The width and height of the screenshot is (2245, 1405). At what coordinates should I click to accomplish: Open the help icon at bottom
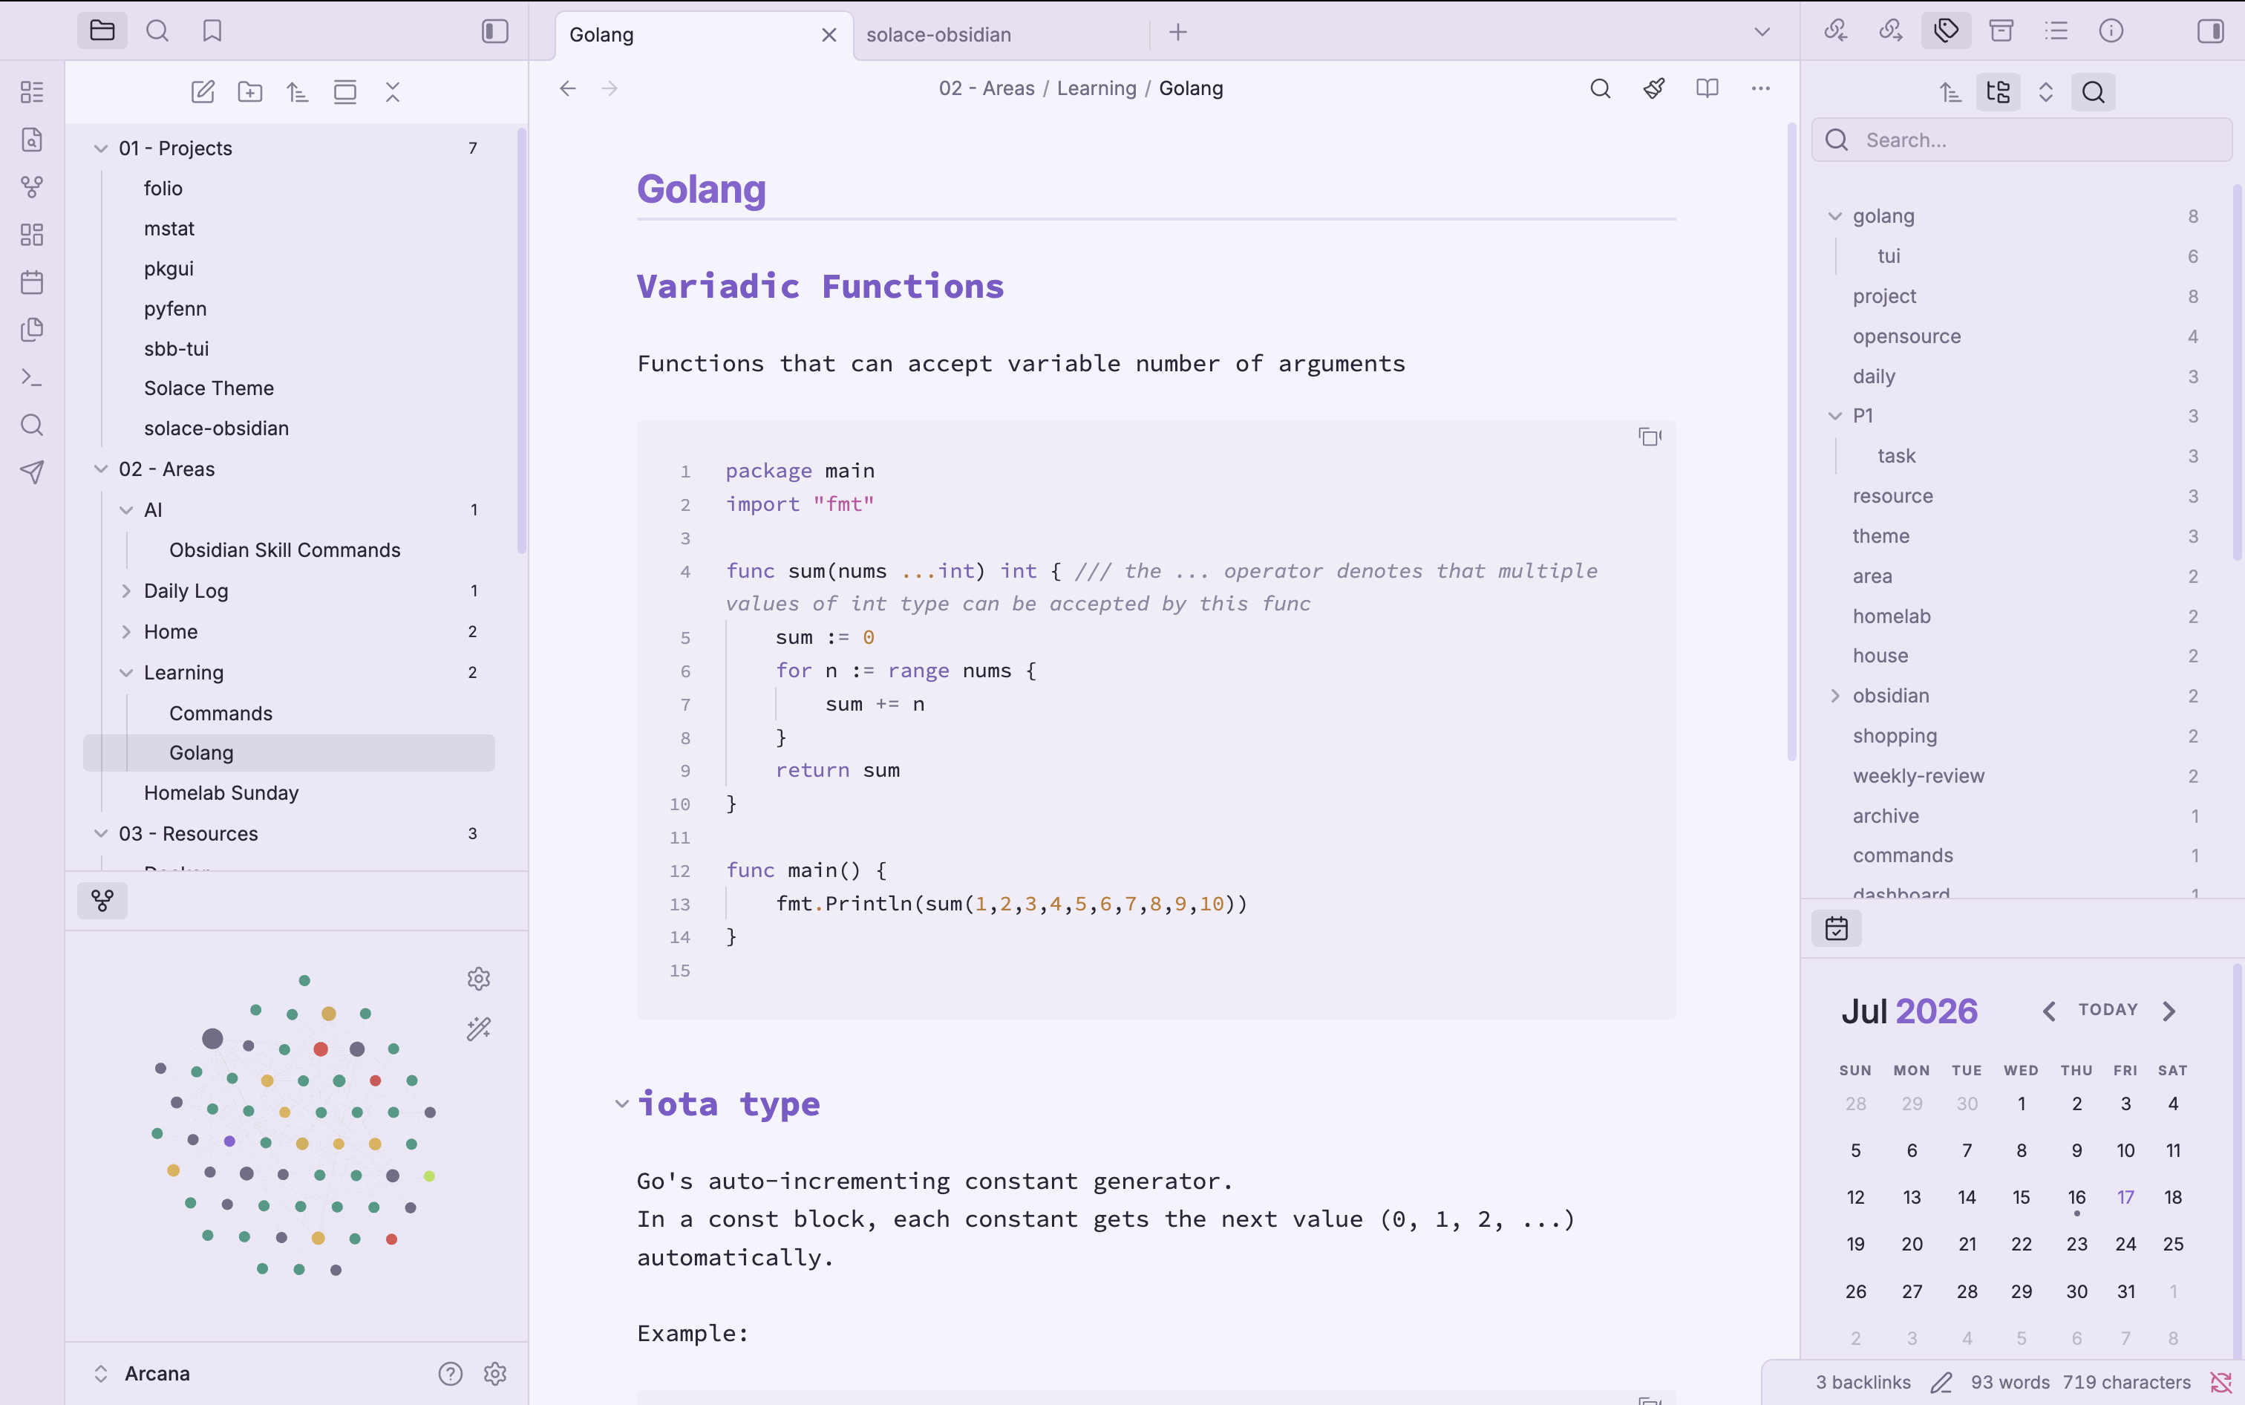pyautogui.click(x=451, y=1375)
